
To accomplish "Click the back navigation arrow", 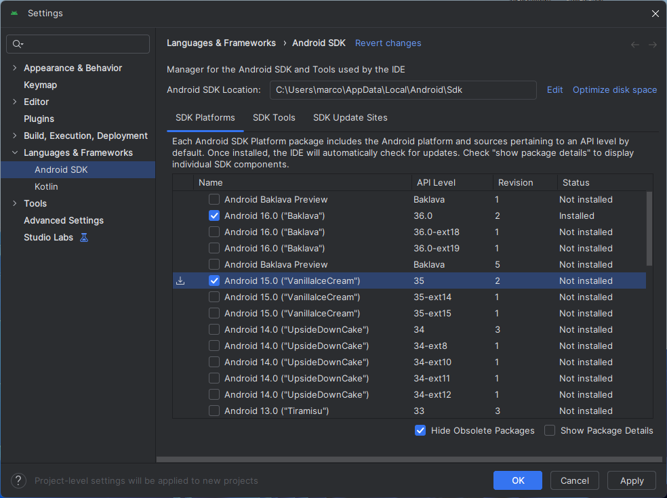I will click(x=635, y=45).
